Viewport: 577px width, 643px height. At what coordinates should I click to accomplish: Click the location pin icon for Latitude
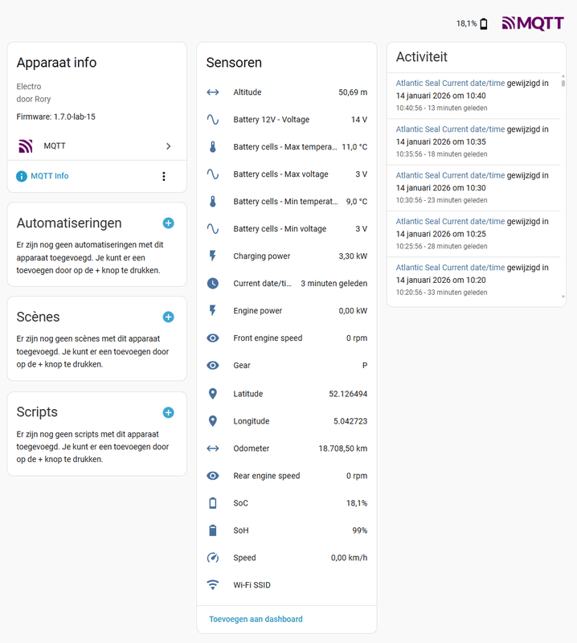[x=212, y=393]
